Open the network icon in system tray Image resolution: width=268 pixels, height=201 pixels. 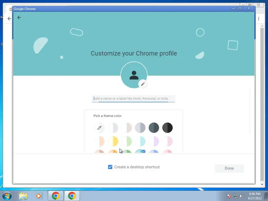(x=235, y=196)
